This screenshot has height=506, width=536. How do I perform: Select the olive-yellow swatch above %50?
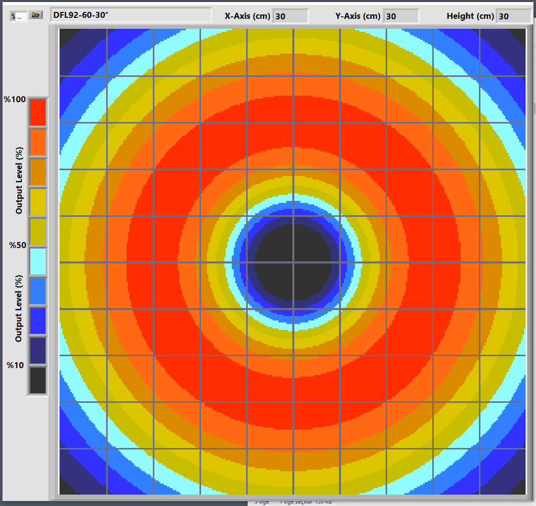[x=38, y=232]
